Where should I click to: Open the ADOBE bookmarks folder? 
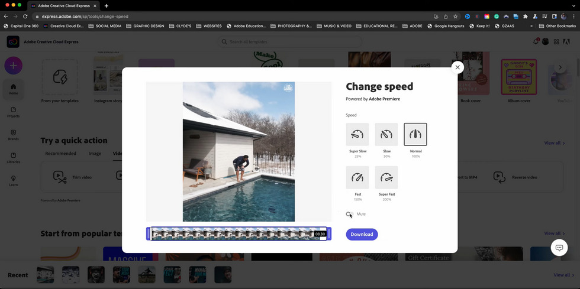pos(413,26)
